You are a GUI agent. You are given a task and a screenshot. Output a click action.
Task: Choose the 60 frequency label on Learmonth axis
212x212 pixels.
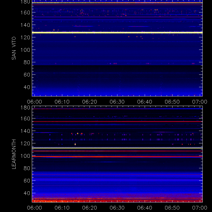pos(27,181)
